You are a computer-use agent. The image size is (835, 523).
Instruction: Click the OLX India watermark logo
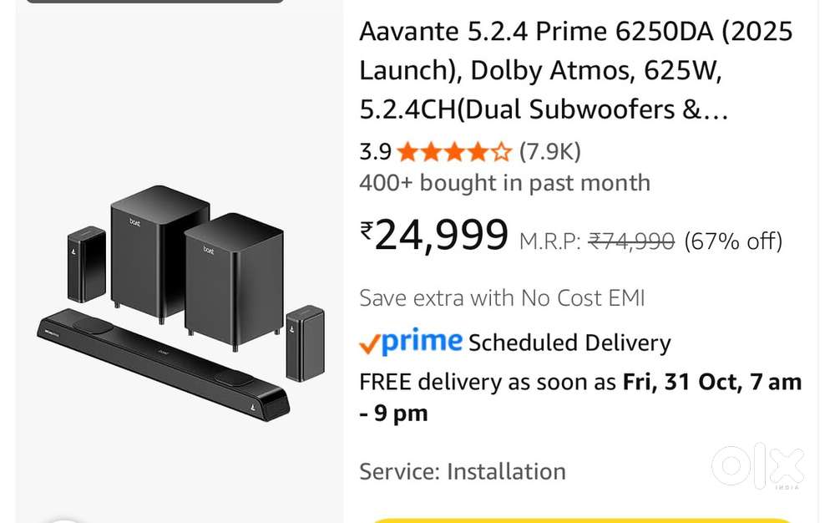[758, 466]
